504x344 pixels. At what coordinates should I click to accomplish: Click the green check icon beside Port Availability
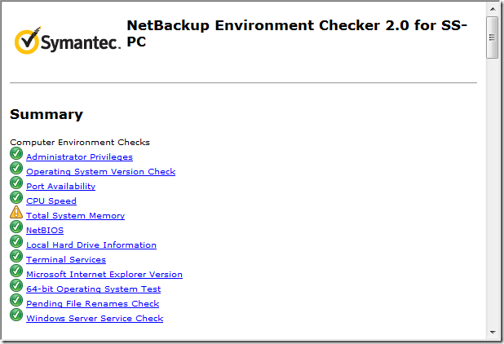pos(16,184)
